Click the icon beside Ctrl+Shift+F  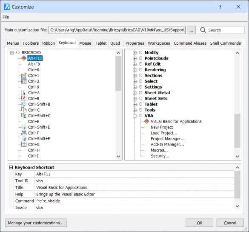(24, 139)
